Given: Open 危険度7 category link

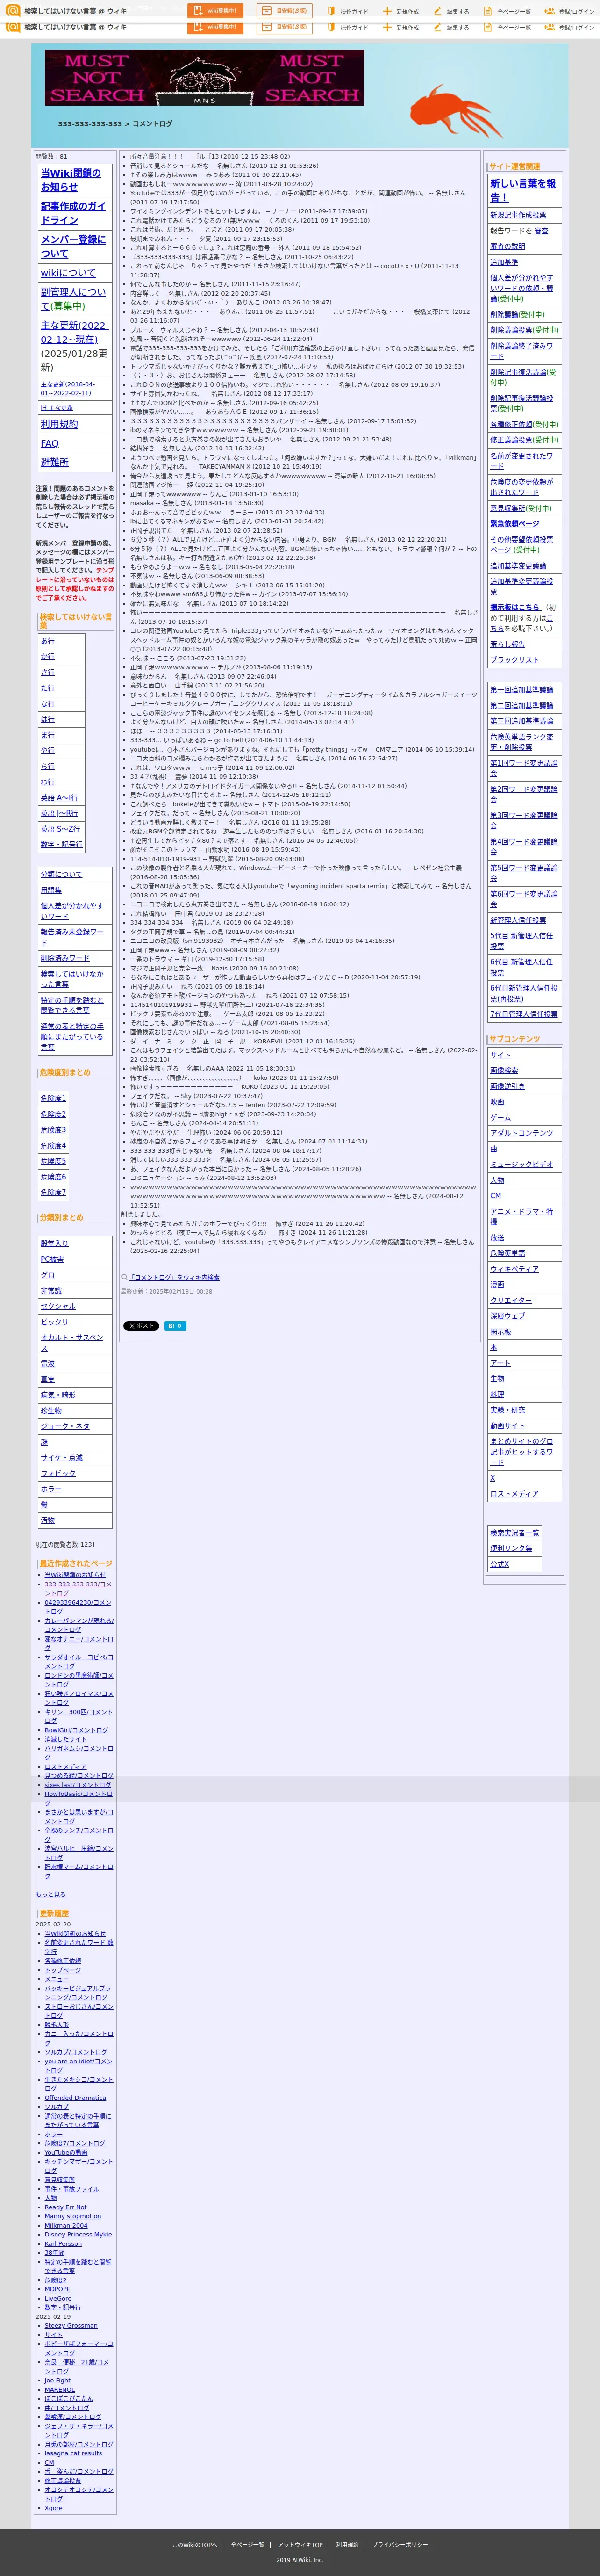Looking at the screenshot, I should coord(53,1192).
